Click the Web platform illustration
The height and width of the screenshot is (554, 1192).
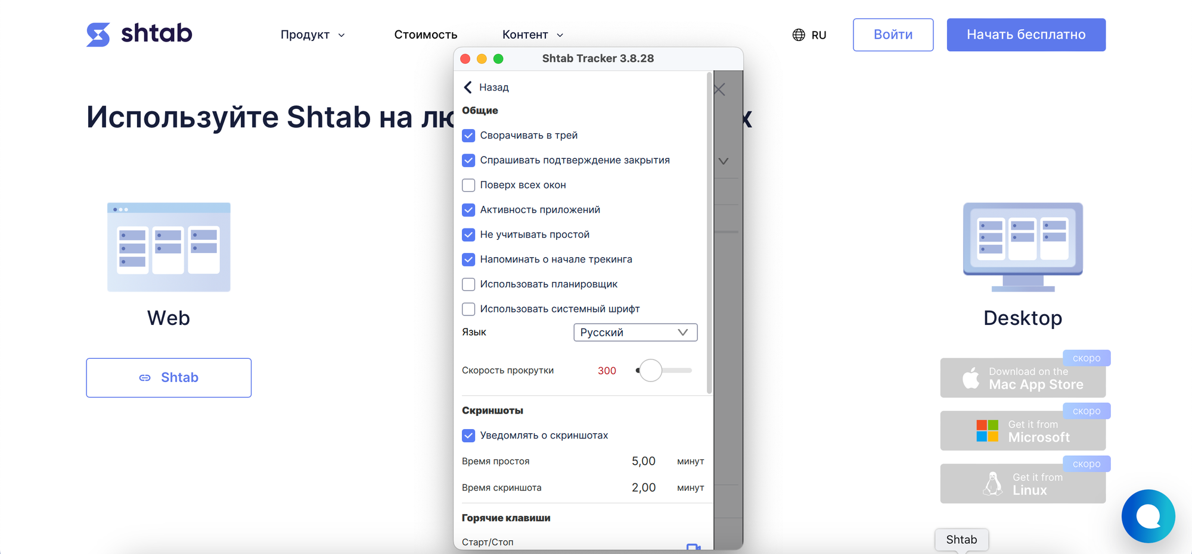point(169,247)
